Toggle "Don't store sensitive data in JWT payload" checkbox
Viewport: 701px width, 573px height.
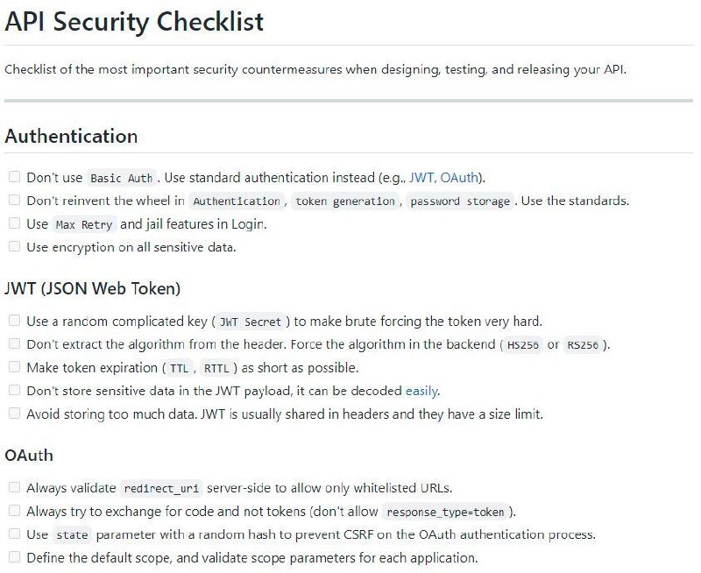coord(14,390)
